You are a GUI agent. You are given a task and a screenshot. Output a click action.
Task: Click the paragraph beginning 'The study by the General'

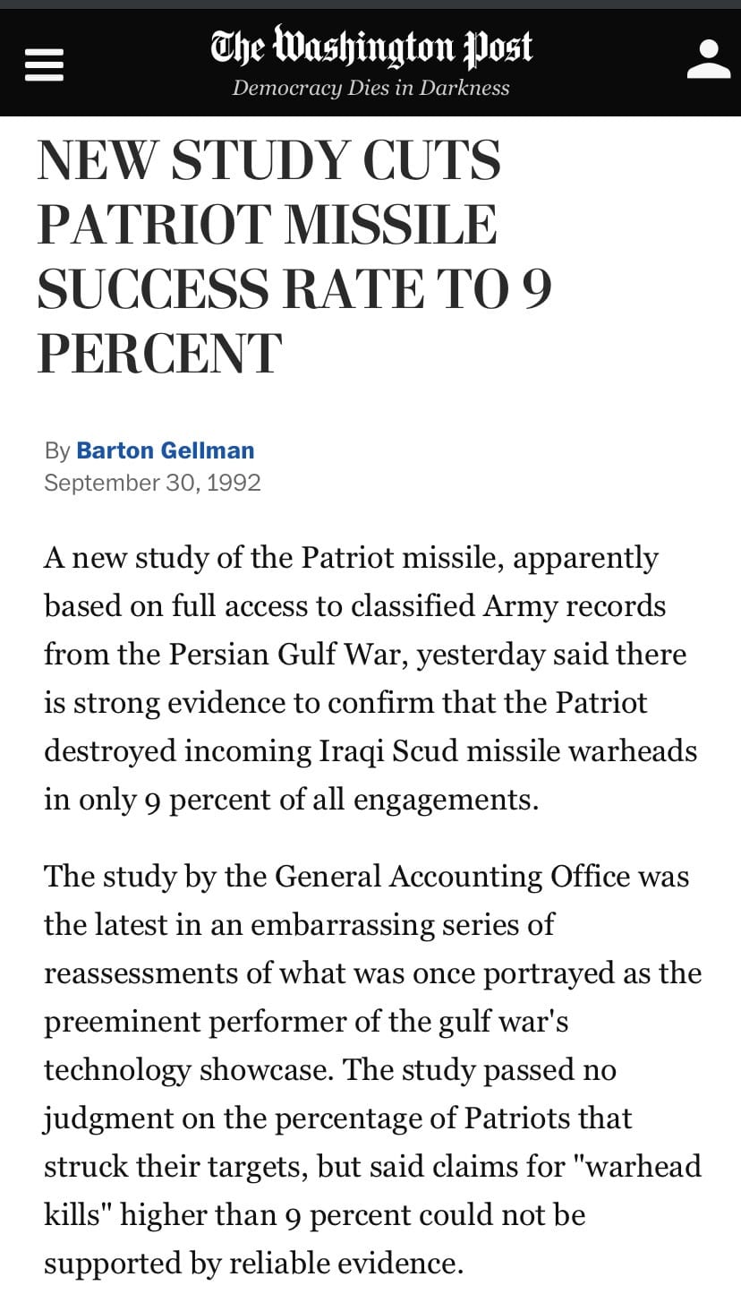372,1069
